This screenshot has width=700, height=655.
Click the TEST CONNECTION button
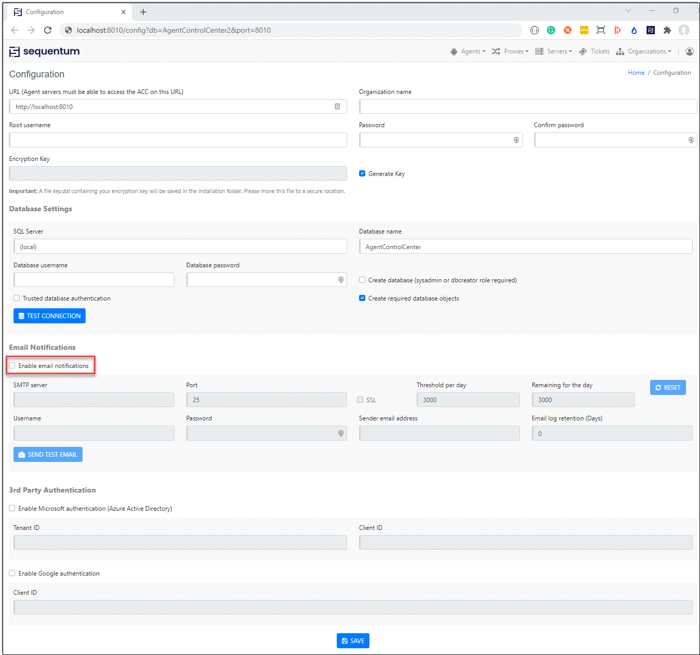[49, 316]
